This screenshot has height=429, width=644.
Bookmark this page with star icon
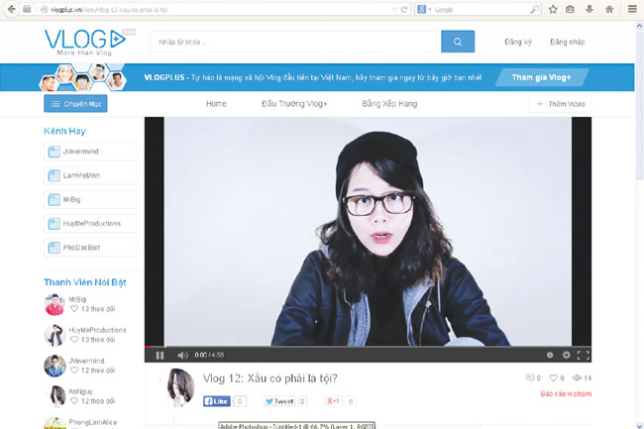[x=553, y=9]
